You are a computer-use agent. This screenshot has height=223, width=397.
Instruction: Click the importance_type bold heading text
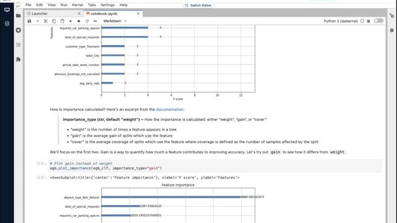[101, 120]
